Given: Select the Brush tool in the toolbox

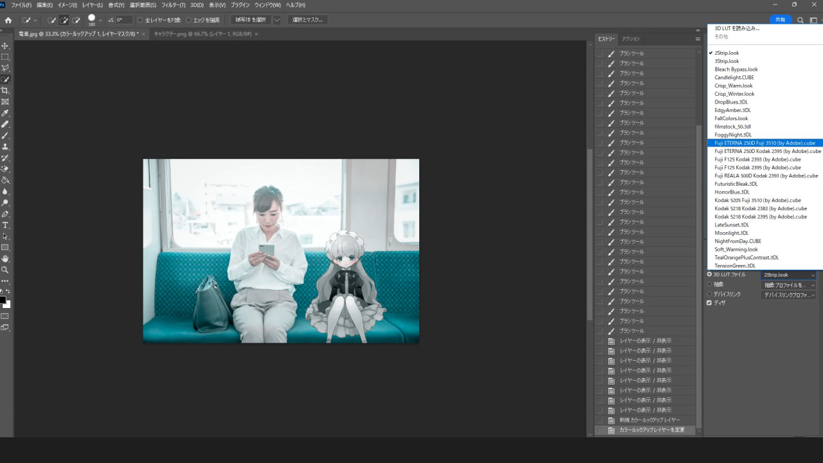Looking at the screenshot, I should click(x=5, y=135).
